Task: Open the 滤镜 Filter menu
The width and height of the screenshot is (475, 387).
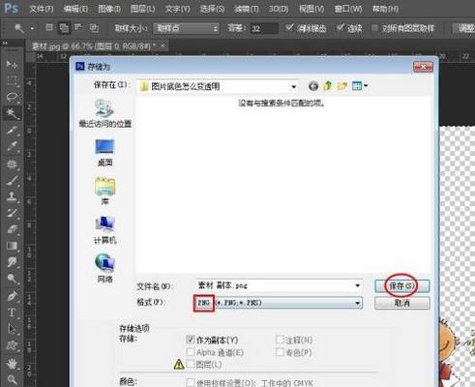Action: click(247, 9)
